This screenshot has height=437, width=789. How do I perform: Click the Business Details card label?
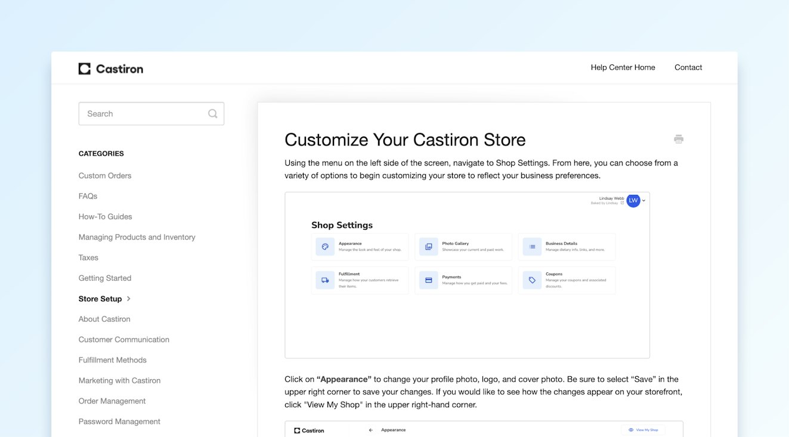561,243
